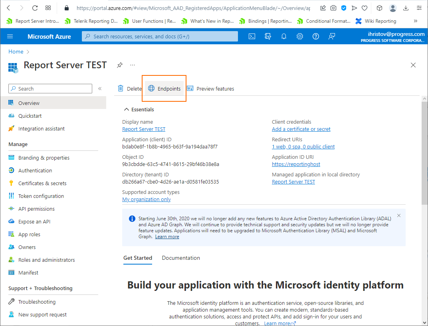Open the portal hamburger menu
428x326 pixels.
pyautogui.click(x=10, y=36)
